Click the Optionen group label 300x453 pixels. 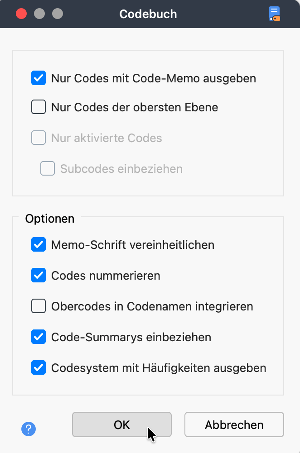[x=49, y=219]
